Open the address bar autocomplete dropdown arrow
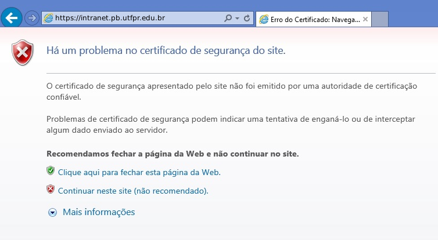Viewport: 438px width, 240px height. (x=237, y=19)
